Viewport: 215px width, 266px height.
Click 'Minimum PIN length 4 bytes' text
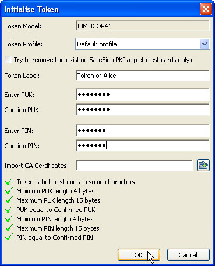point(55,219)
